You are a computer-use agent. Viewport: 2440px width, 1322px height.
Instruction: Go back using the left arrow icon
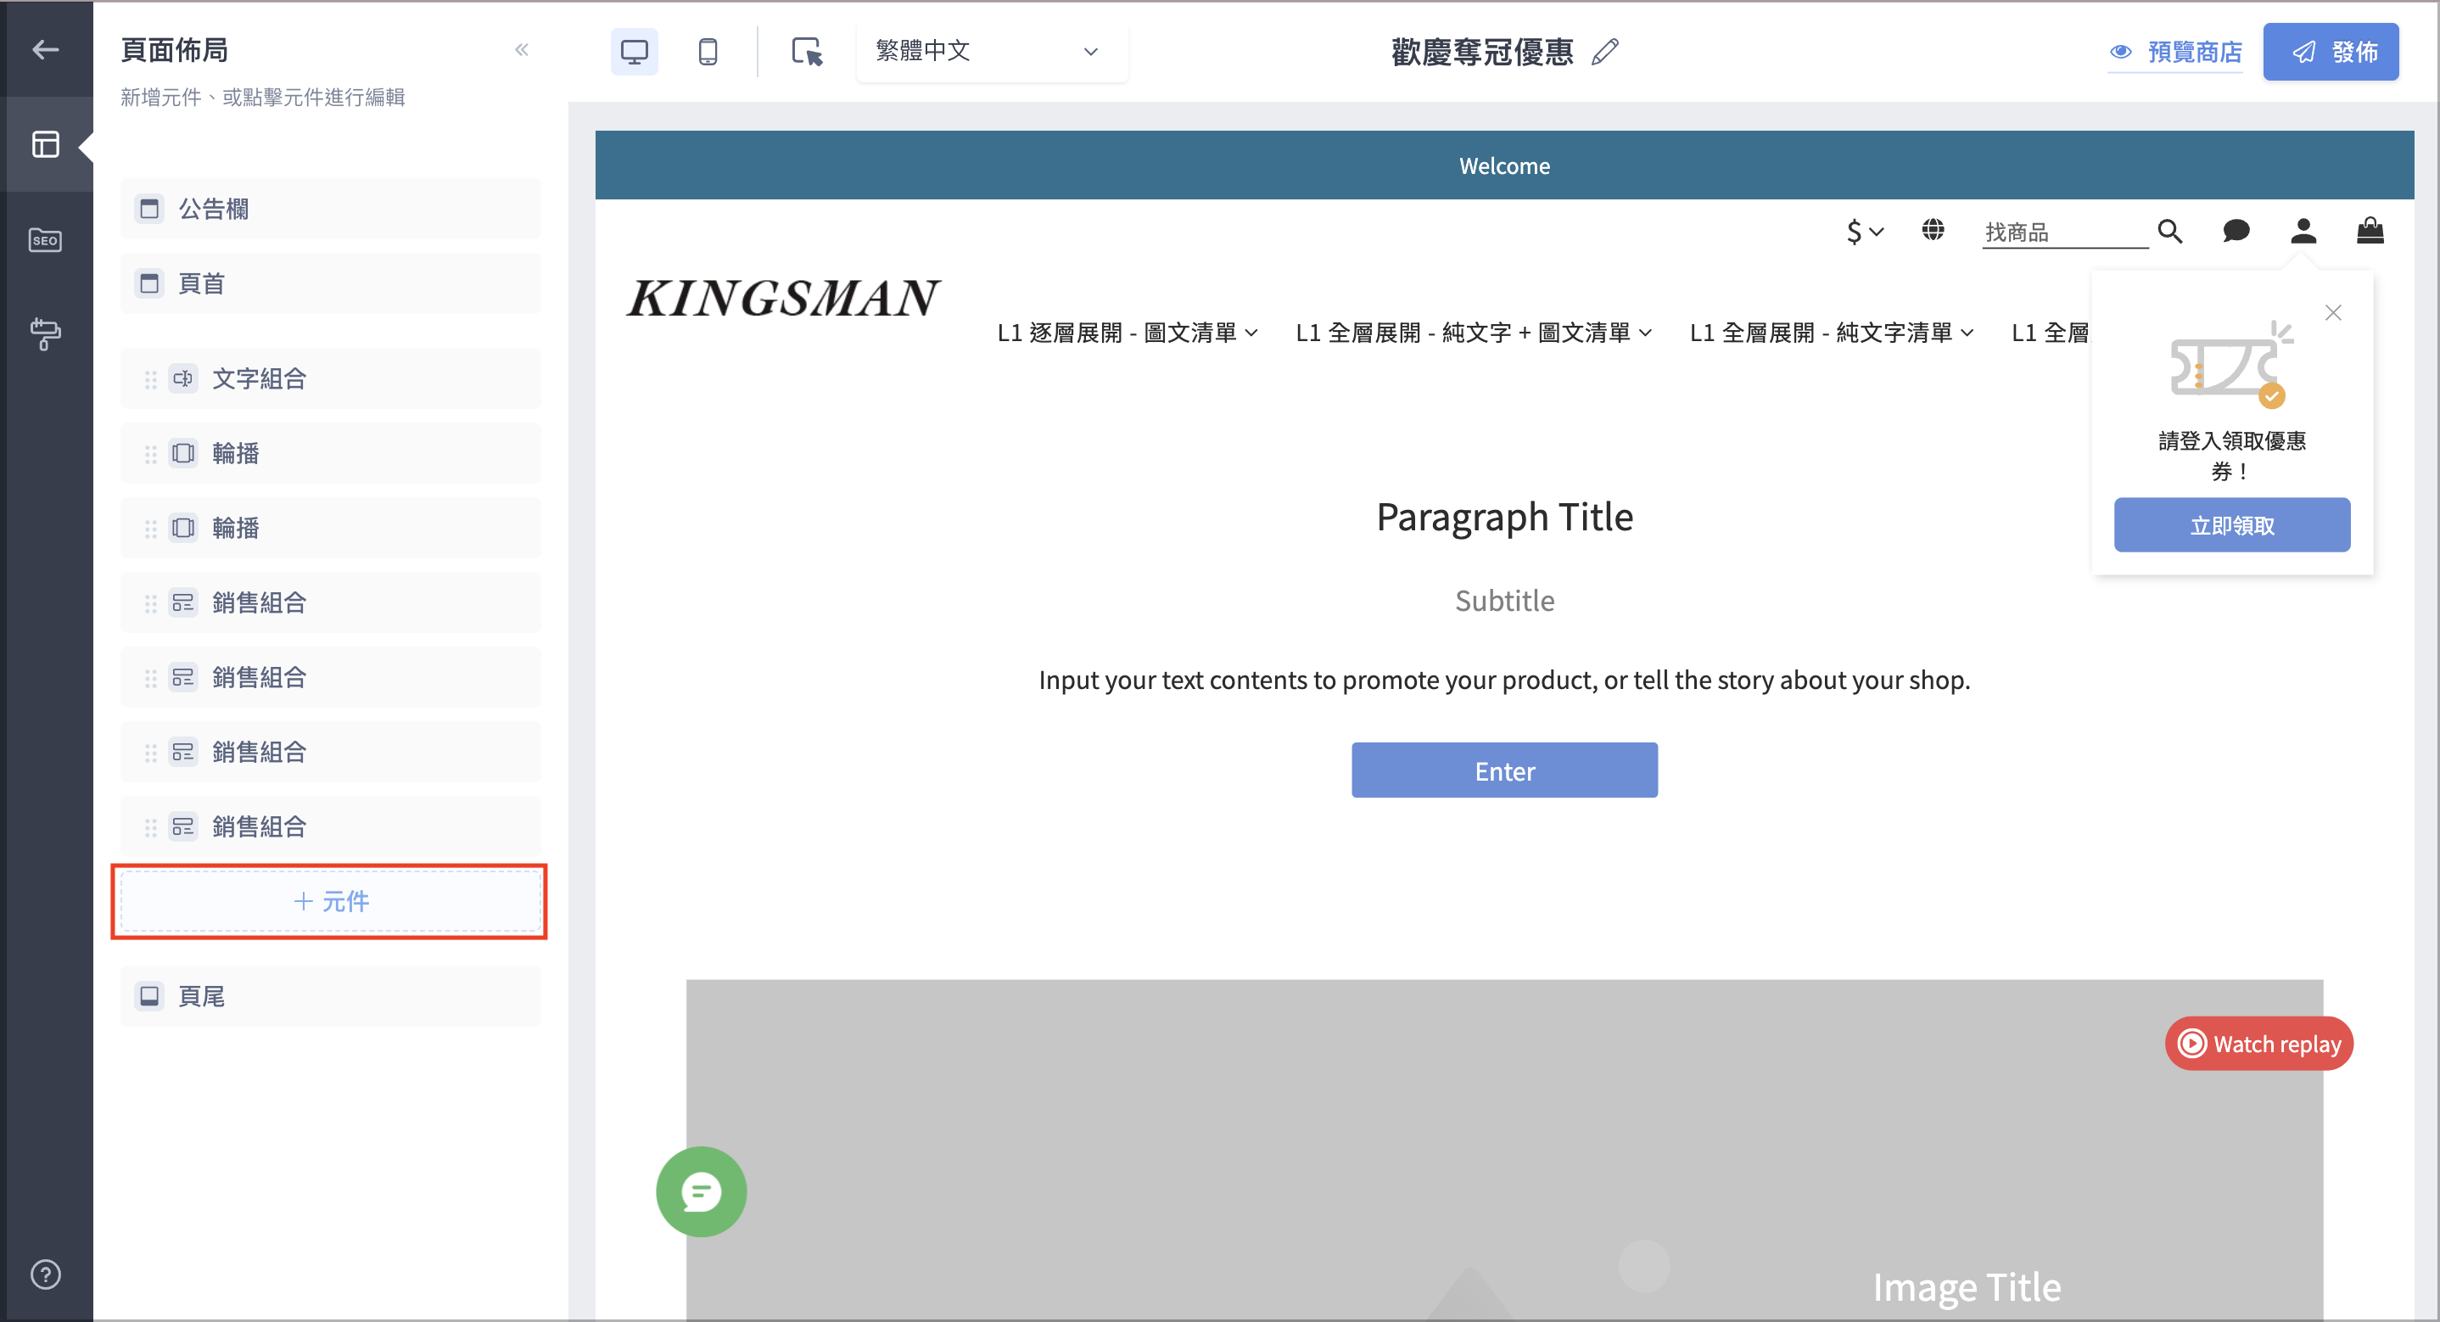(46, 49)
